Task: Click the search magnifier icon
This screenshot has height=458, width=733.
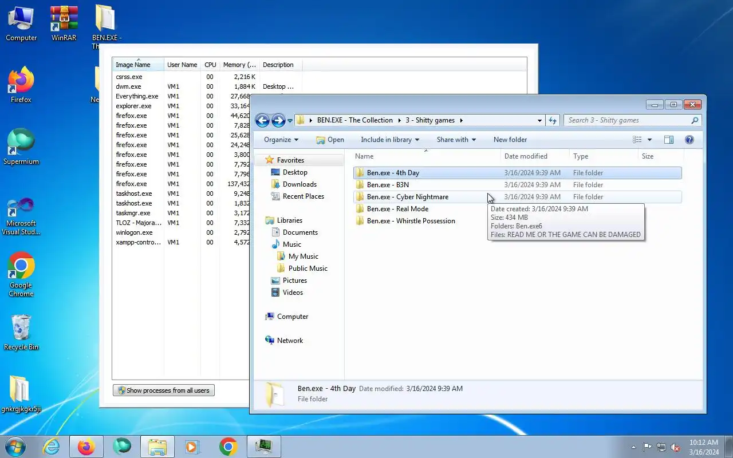Action: tap(695, 120)
